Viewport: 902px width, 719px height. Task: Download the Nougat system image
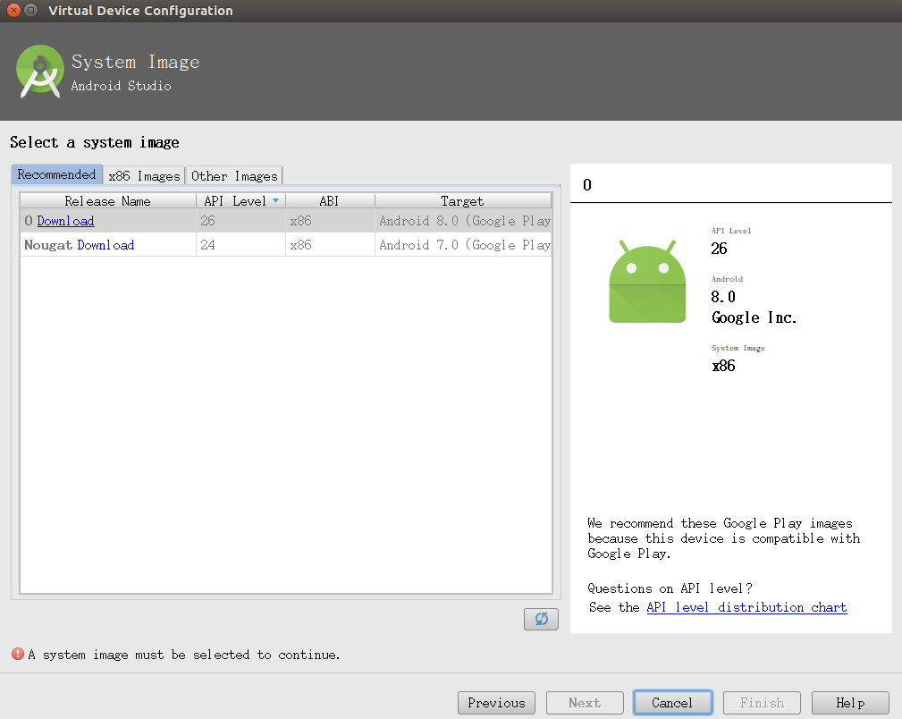(105, 245)
